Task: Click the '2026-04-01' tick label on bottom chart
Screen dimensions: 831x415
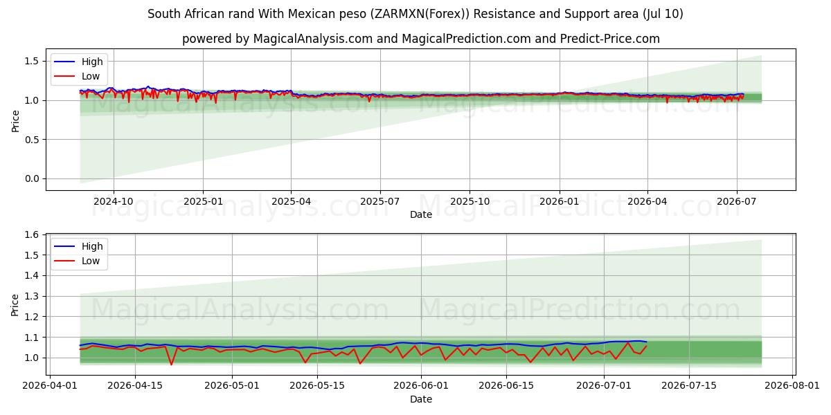Action: 50,386
